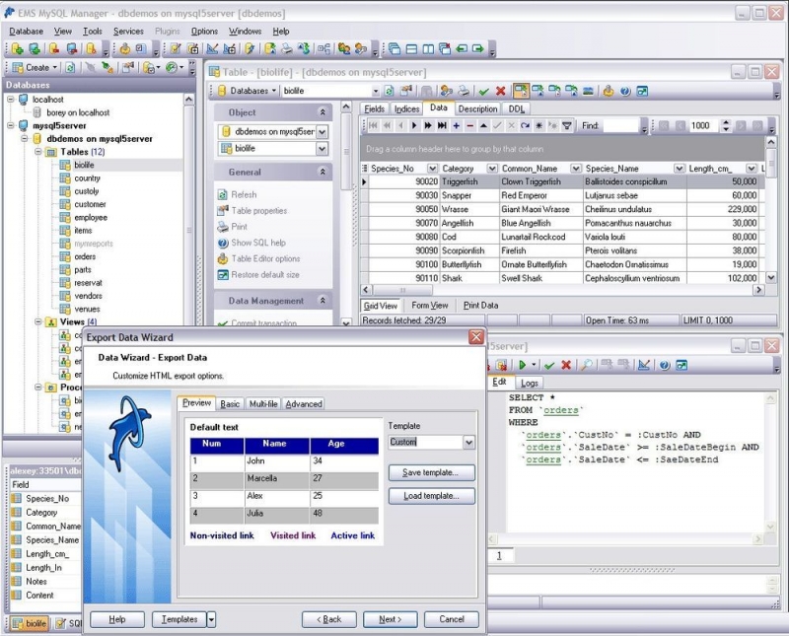Viewport: 789px width, 636px height.
Task: Open the Advanced tab in Export wizard
Action: tap(304, 403)
